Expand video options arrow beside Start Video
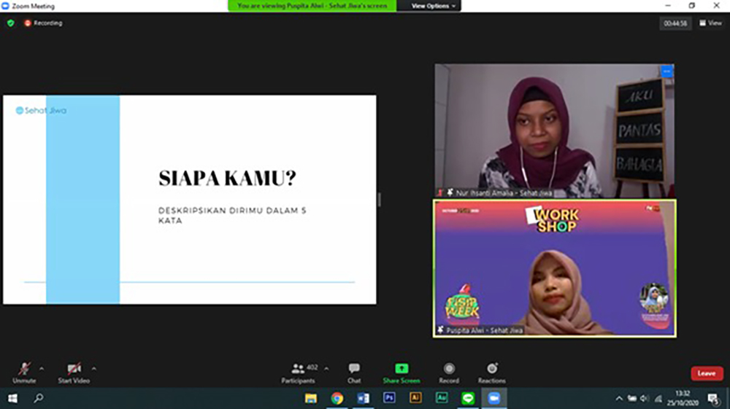This screenshot has width=730, height=409. 94,368
